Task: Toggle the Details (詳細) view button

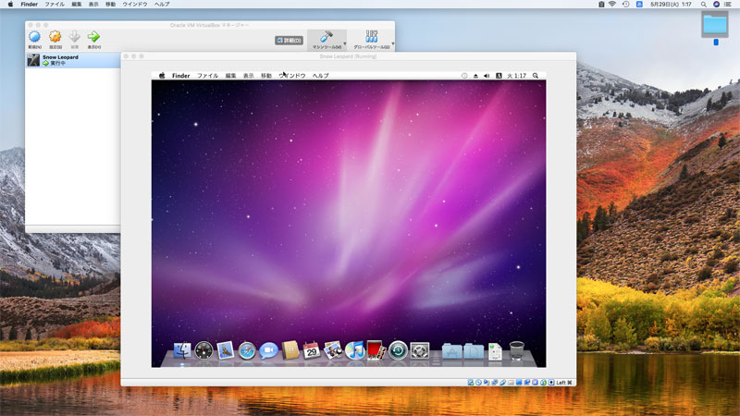Action: (289, 41)
